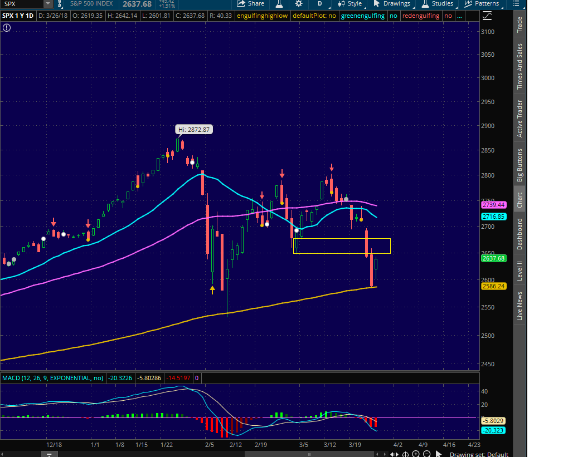Click the -5.8029 MACD axis label
568x457 pixels.
click(x=493, y=421)
